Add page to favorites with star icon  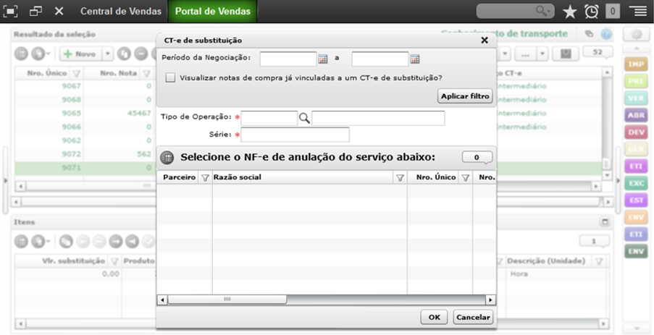pyautogui.click(x=569, y=12)
